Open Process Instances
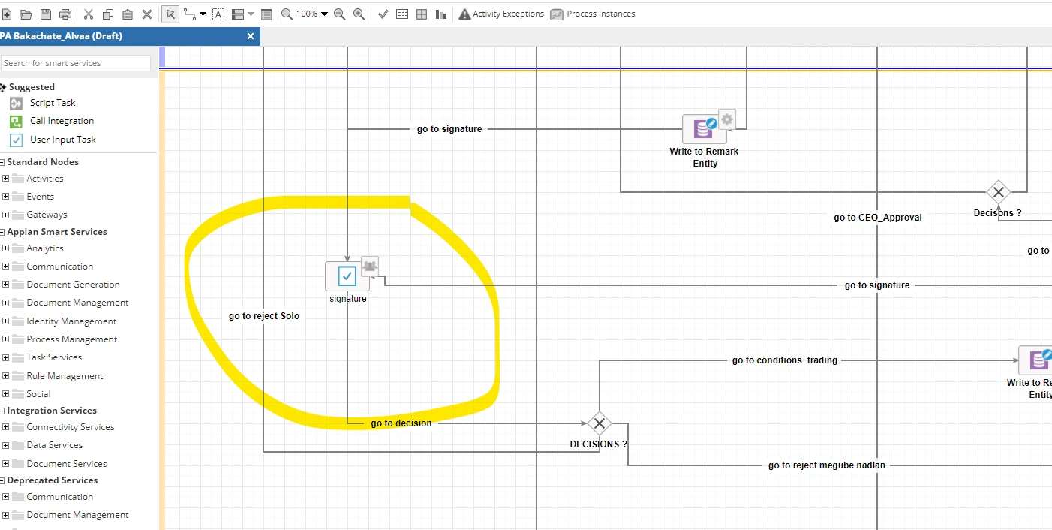This screenshot has height=530, width=1052. [x=593, y=14]
